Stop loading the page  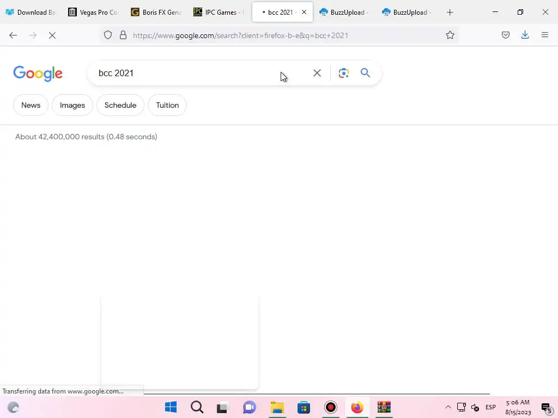tap(52, 35)
